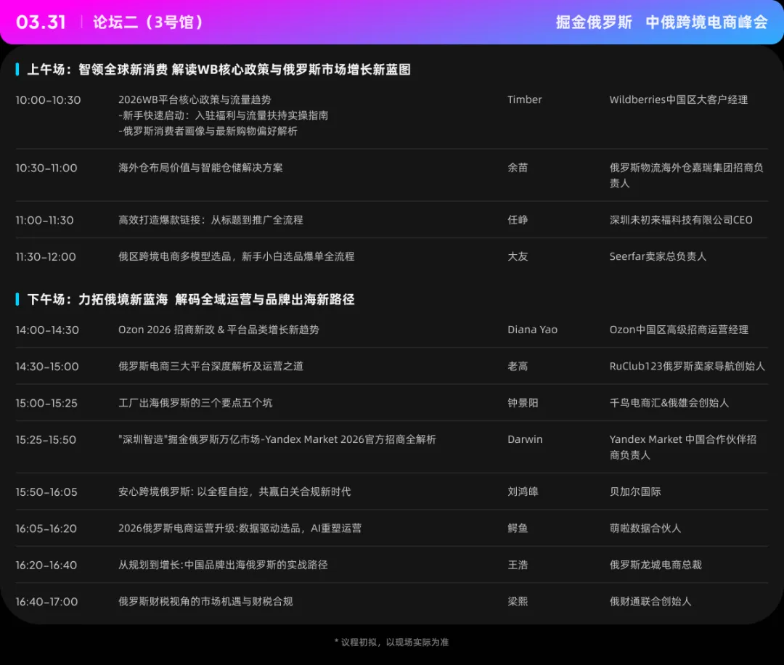Click subtopic 新手快速启动 入驻福利与流量扶持
The image size is (784, 665).
(223, 115)
